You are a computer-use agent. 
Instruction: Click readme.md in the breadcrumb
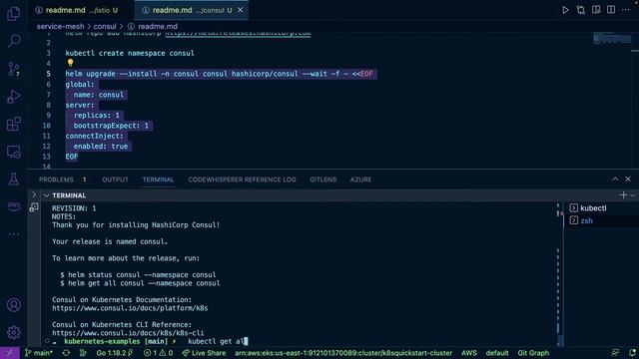[158, 27]
